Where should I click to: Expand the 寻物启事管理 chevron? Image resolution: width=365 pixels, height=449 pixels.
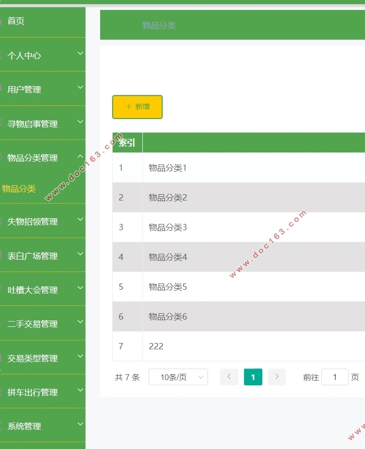(80, 122)
